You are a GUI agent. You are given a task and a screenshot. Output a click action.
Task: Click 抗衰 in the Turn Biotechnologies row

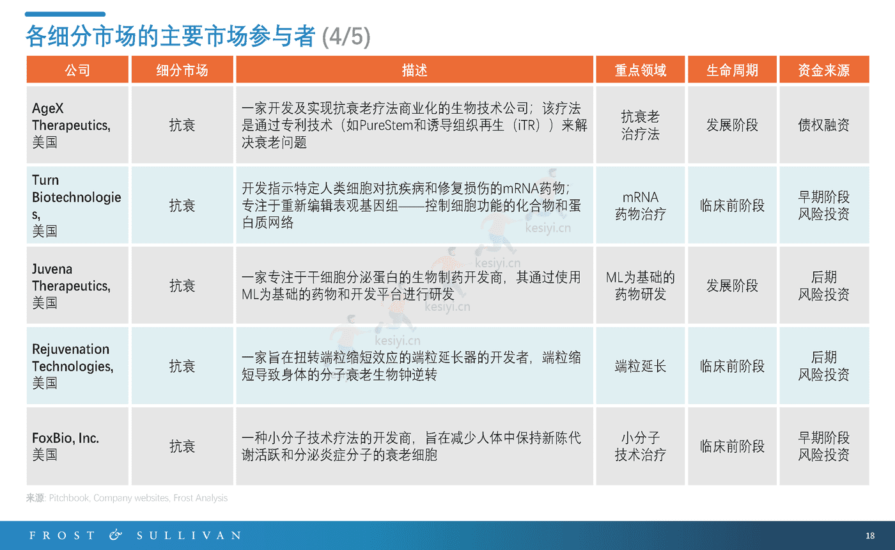[182, 205]
